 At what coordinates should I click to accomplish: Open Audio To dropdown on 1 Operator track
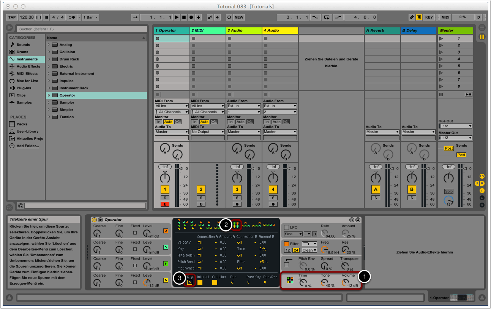click(172, 132)
